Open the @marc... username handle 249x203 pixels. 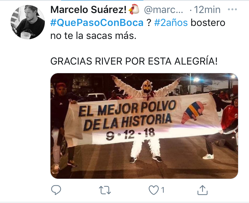click(164, 10)
